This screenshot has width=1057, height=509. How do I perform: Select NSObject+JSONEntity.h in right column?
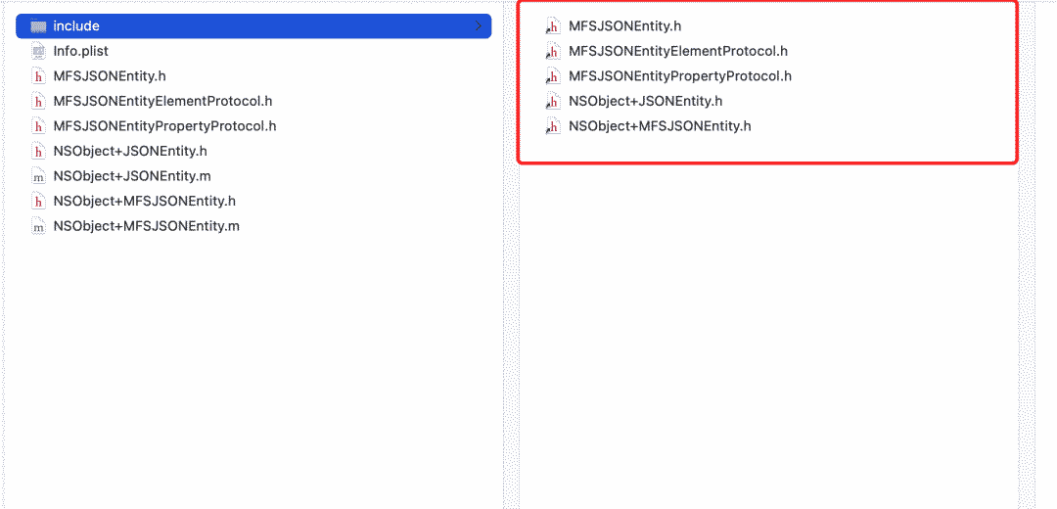[x=645, y=101]
